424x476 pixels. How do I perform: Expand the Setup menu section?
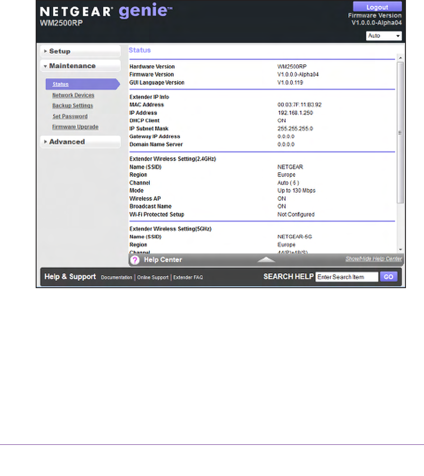[x=80, y=51]
